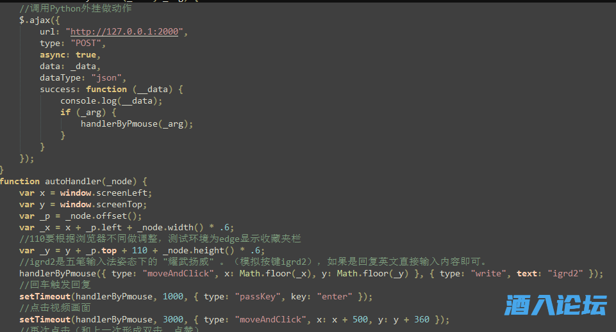Click the bold "text" property key
The height and width of the screenshot is (332, 616).
click(527, 274)
